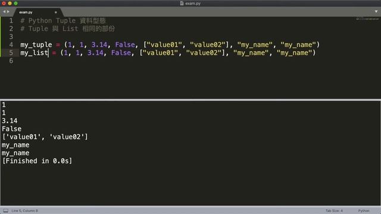Click the file icon beside the exam.py title

[x=182, y=4]
